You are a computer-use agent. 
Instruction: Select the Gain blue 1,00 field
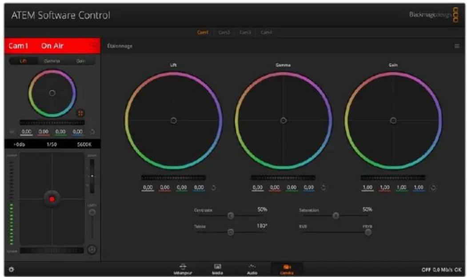pos(419,188)
